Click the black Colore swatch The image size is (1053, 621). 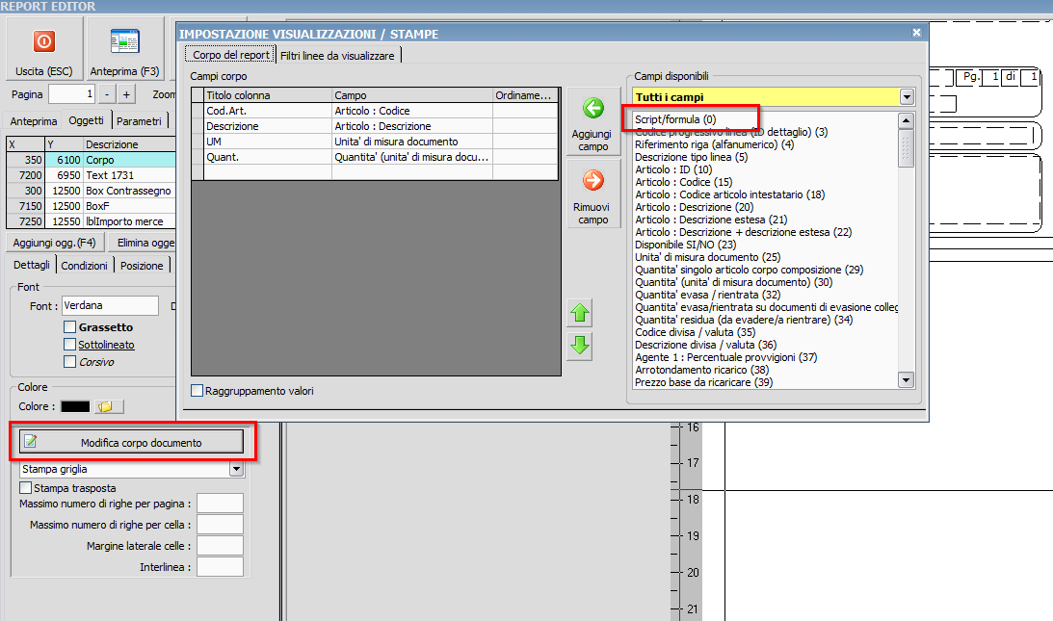coord(75,407)
